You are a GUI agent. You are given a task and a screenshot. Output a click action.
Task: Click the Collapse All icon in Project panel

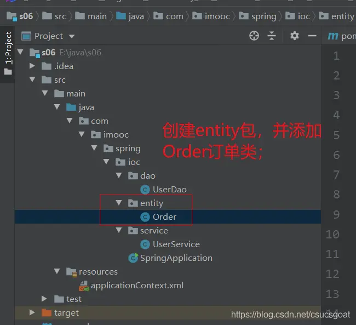click(272, 36)
